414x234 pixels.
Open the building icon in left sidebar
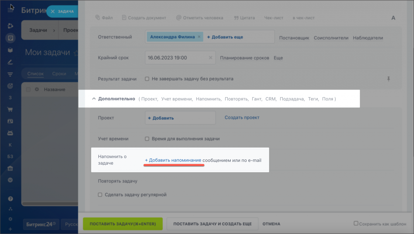point(10,168)
